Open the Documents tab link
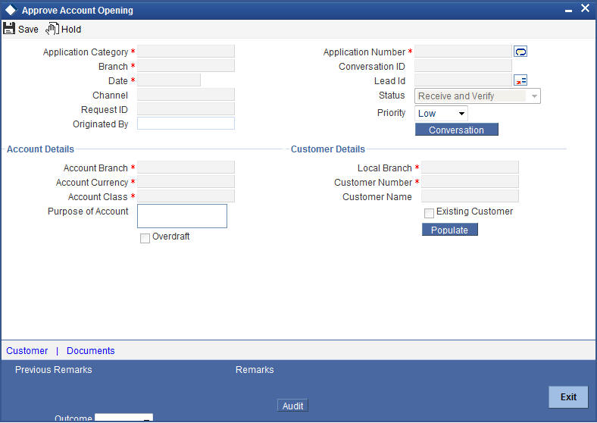Screen dimensions: 597x423 click(91, 350)
